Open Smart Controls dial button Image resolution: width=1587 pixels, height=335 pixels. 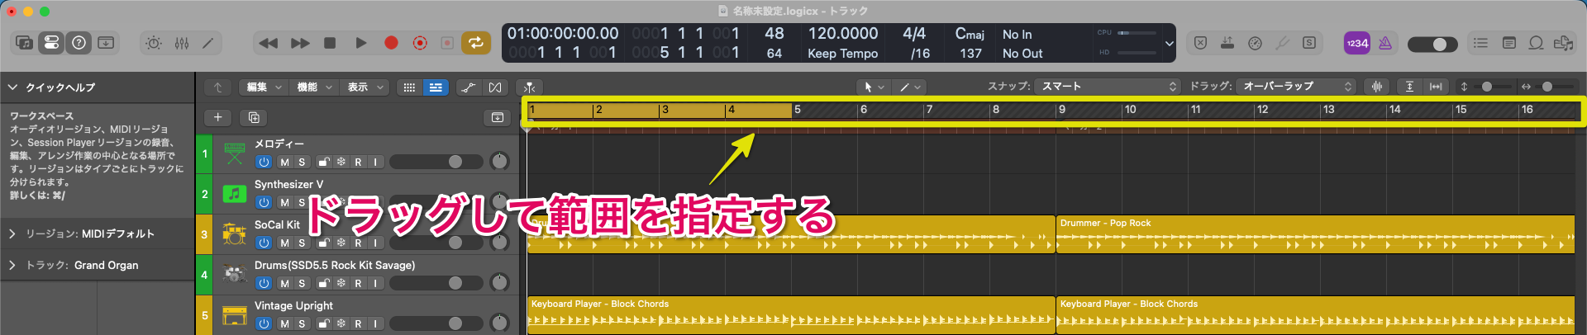pos(154,43)
